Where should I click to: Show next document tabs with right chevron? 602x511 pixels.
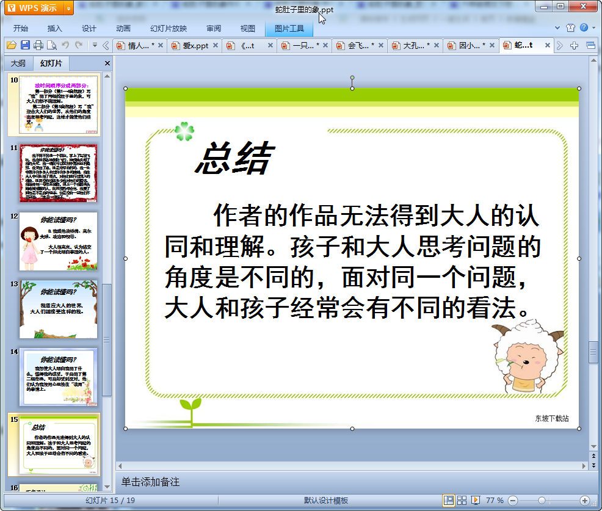559,46
